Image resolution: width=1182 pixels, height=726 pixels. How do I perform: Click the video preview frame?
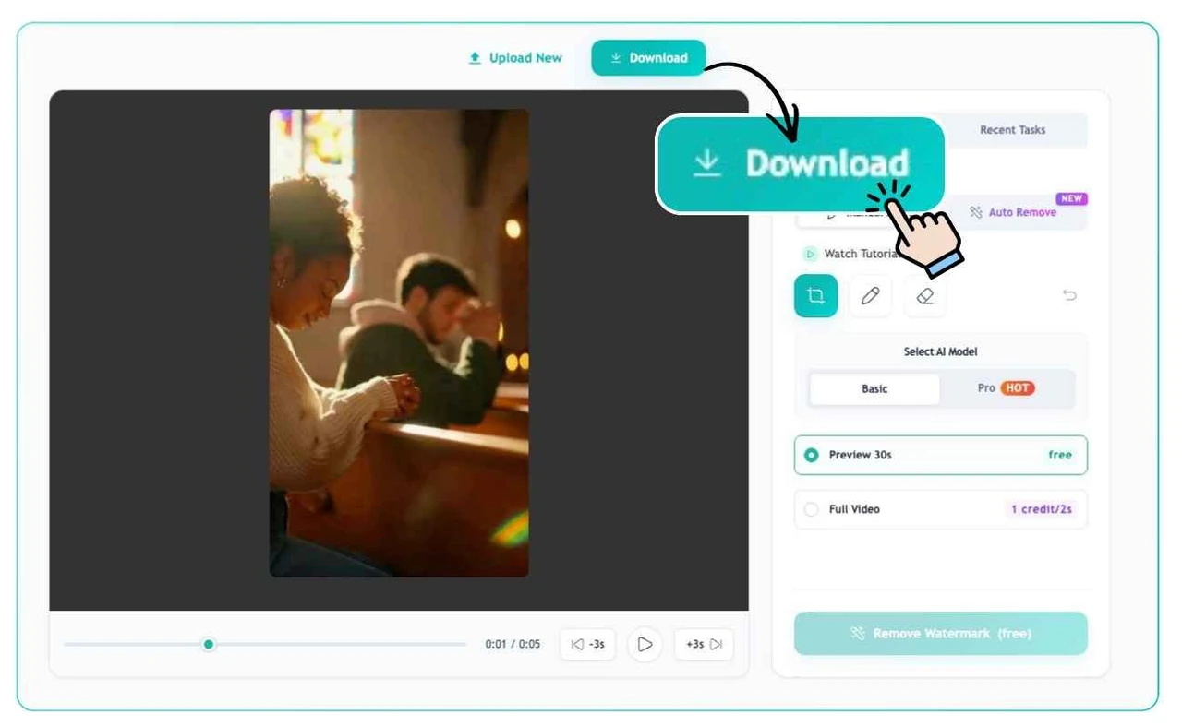coord(399,343)
